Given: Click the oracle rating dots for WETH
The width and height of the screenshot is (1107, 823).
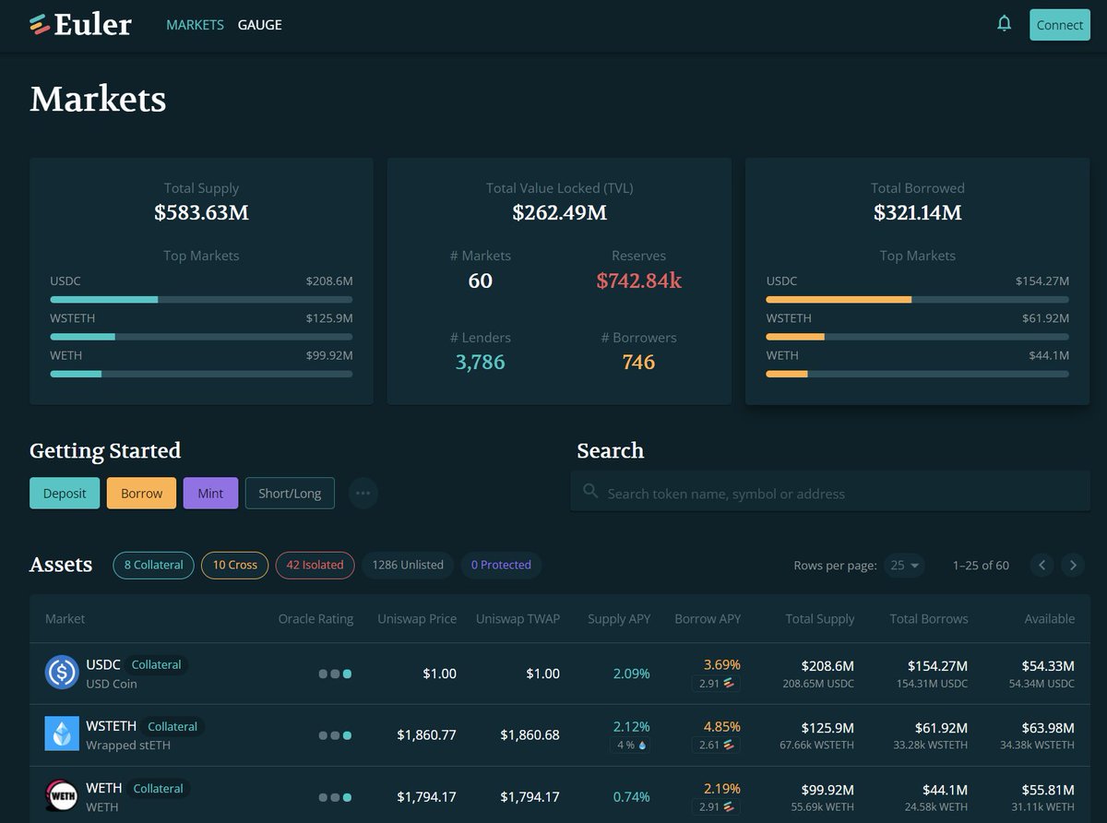Looking at the screenshot, I should point(334,796).
